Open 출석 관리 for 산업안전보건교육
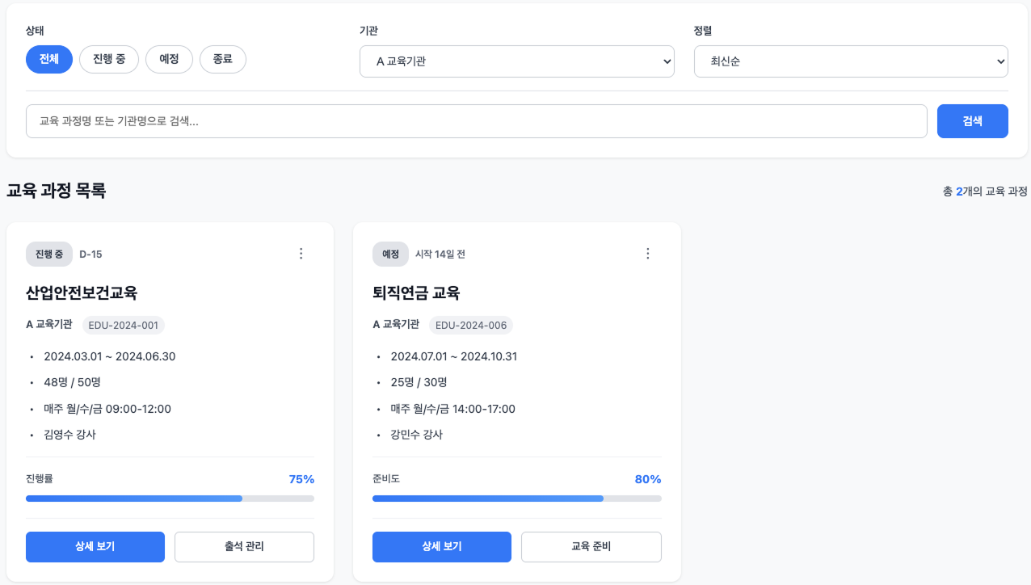Viewport: 1031px width, 585px height. 244,547
